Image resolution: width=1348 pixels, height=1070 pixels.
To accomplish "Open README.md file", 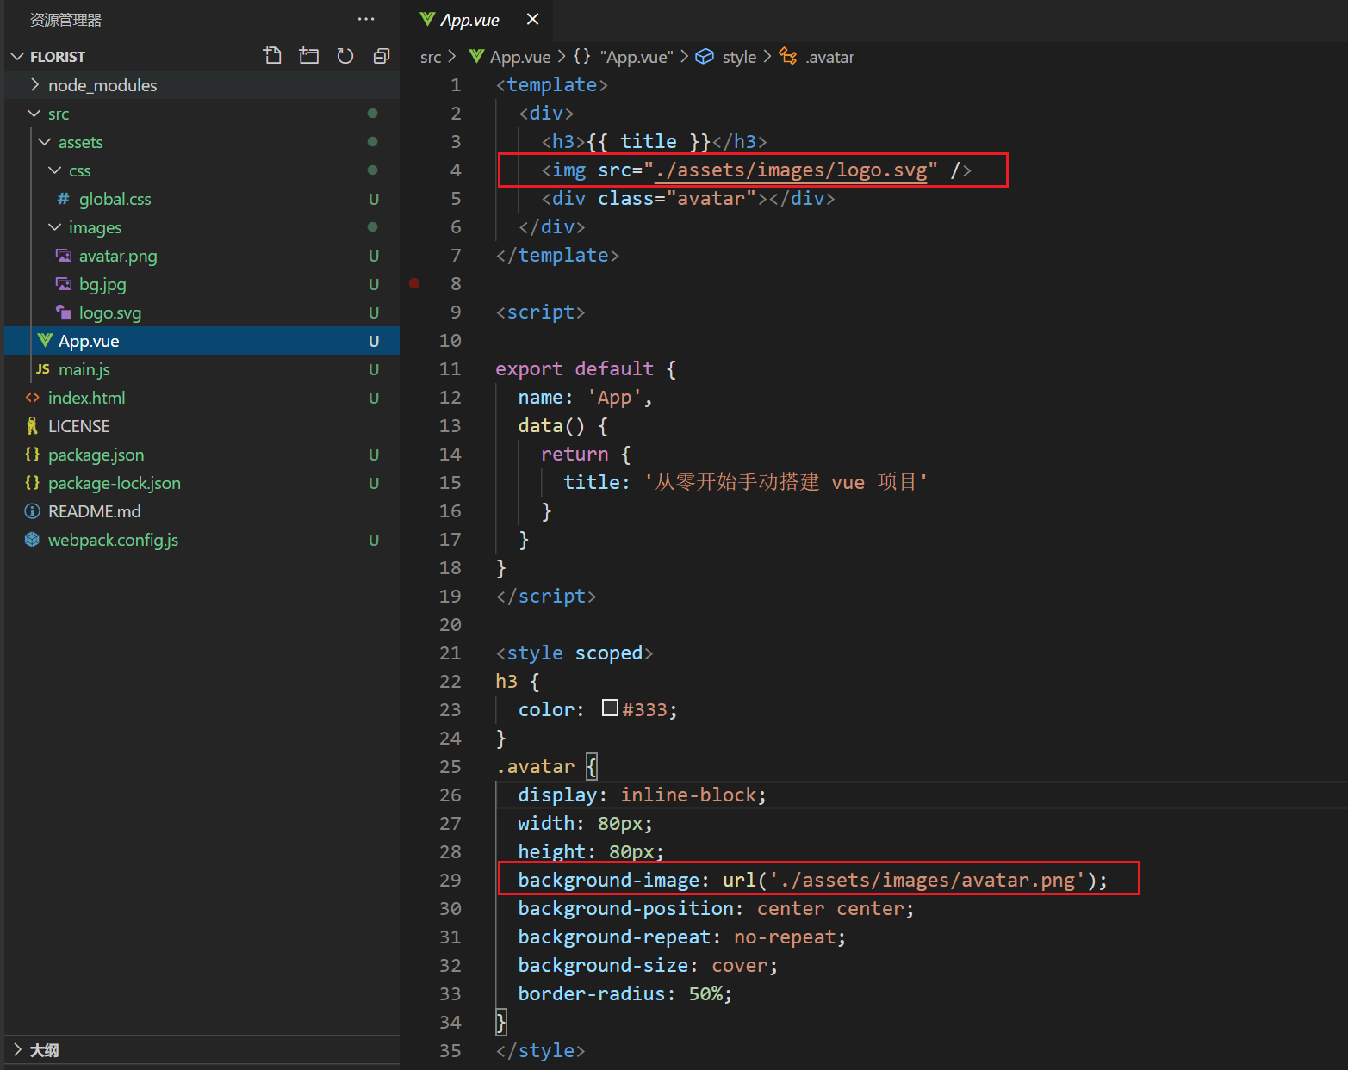I will tap(202, 511).
